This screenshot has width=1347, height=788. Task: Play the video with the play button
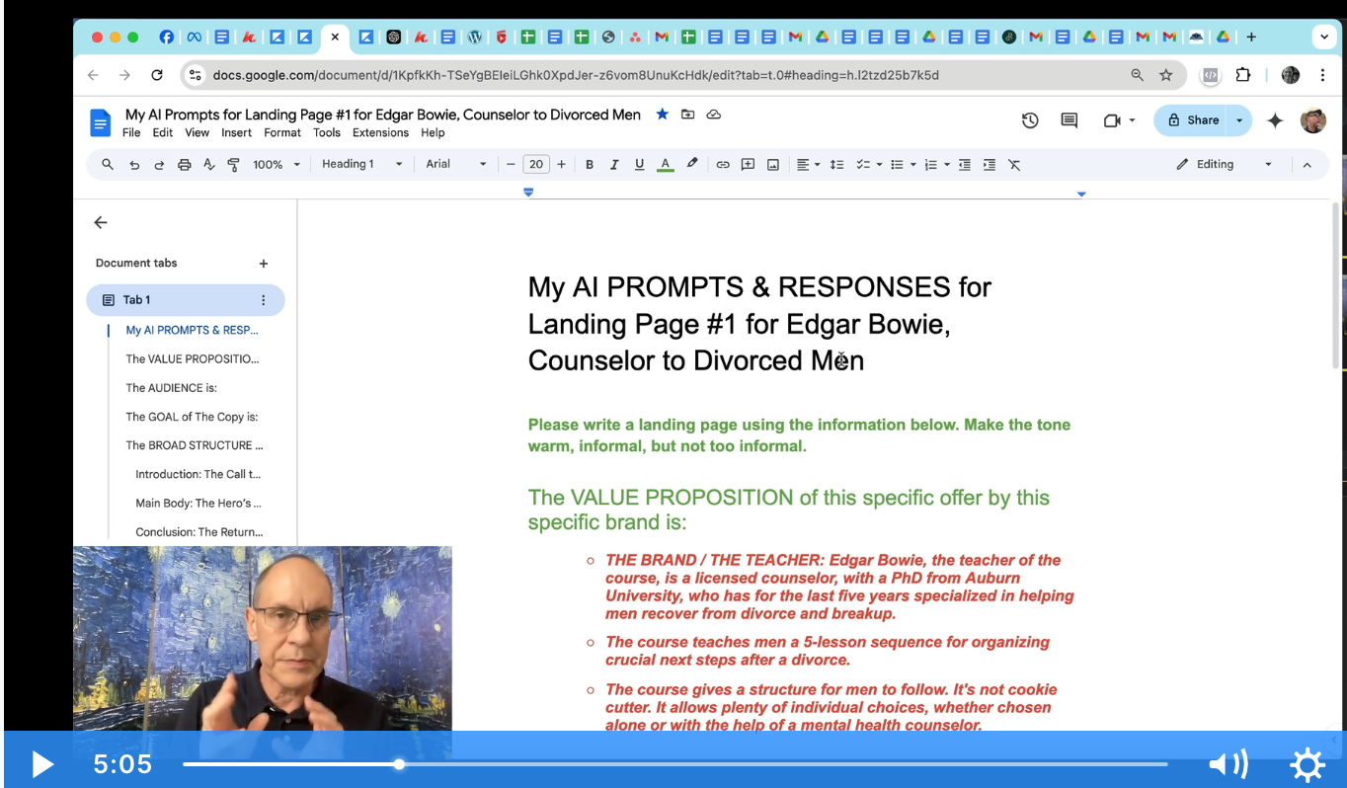[x=40, y=764]
